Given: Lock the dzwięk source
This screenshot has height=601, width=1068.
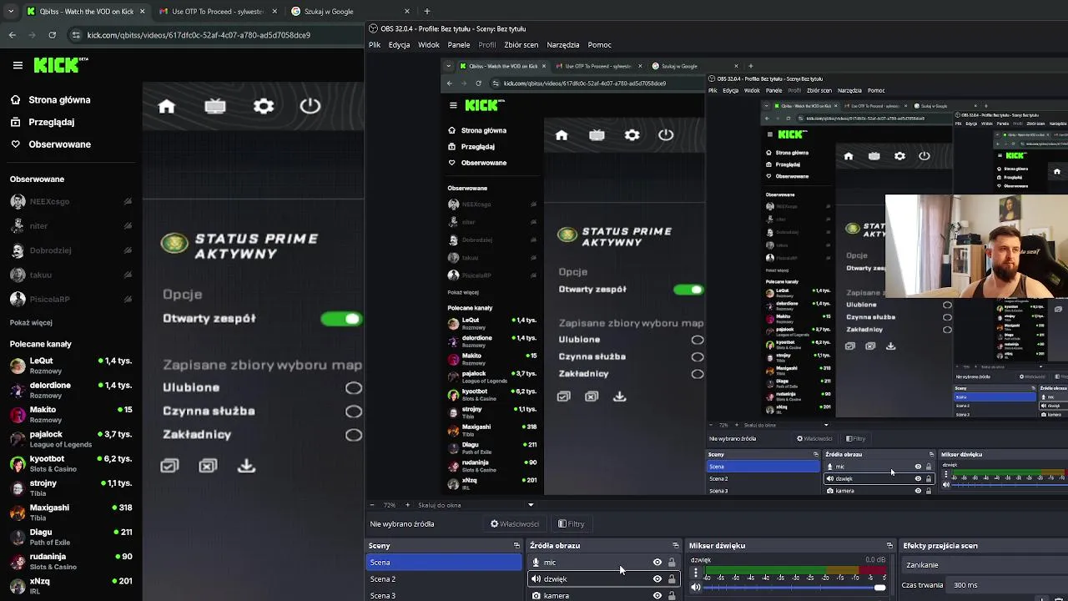Looking at the screenshot, I should 672,579.
